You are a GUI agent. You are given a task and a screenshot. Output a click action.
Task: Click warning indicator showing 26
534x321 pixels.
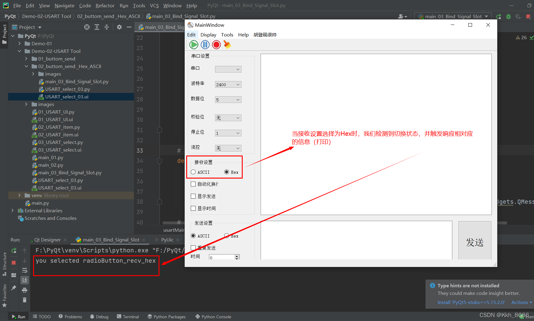click(521, 37)
